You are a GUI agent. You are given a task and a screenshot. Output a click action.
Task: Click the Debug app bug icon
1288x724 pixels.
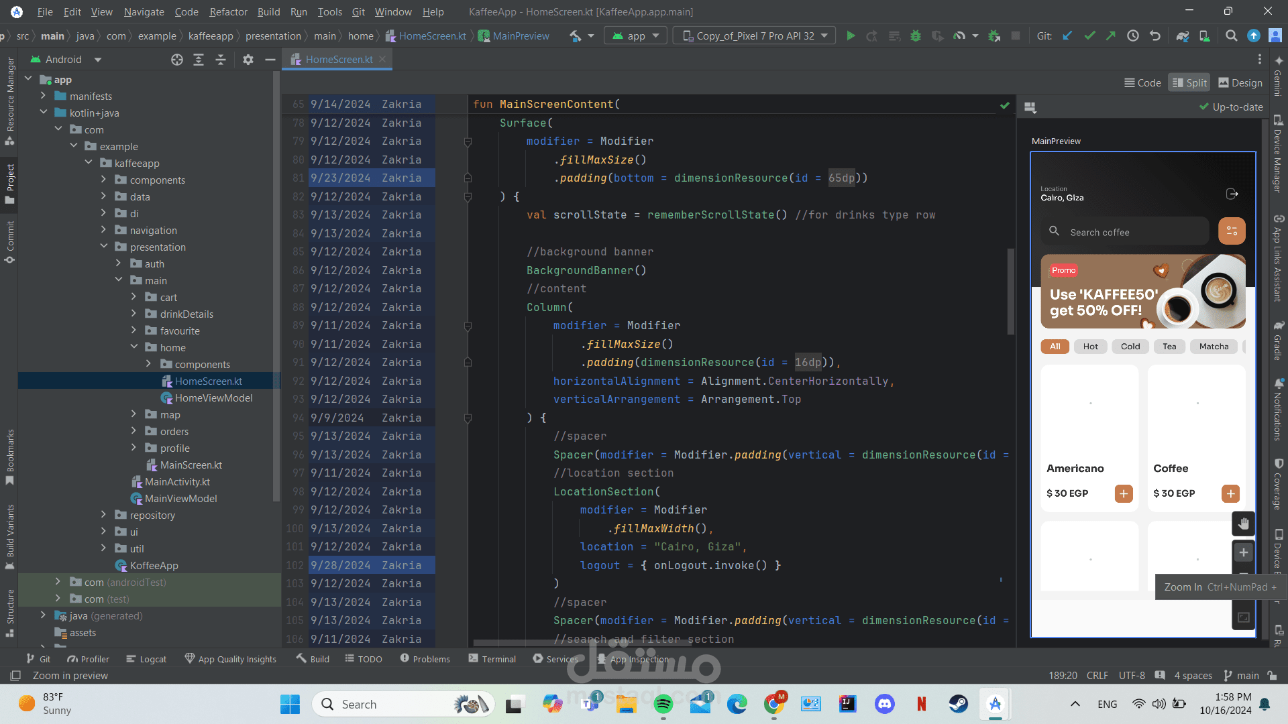coord(916,36)
